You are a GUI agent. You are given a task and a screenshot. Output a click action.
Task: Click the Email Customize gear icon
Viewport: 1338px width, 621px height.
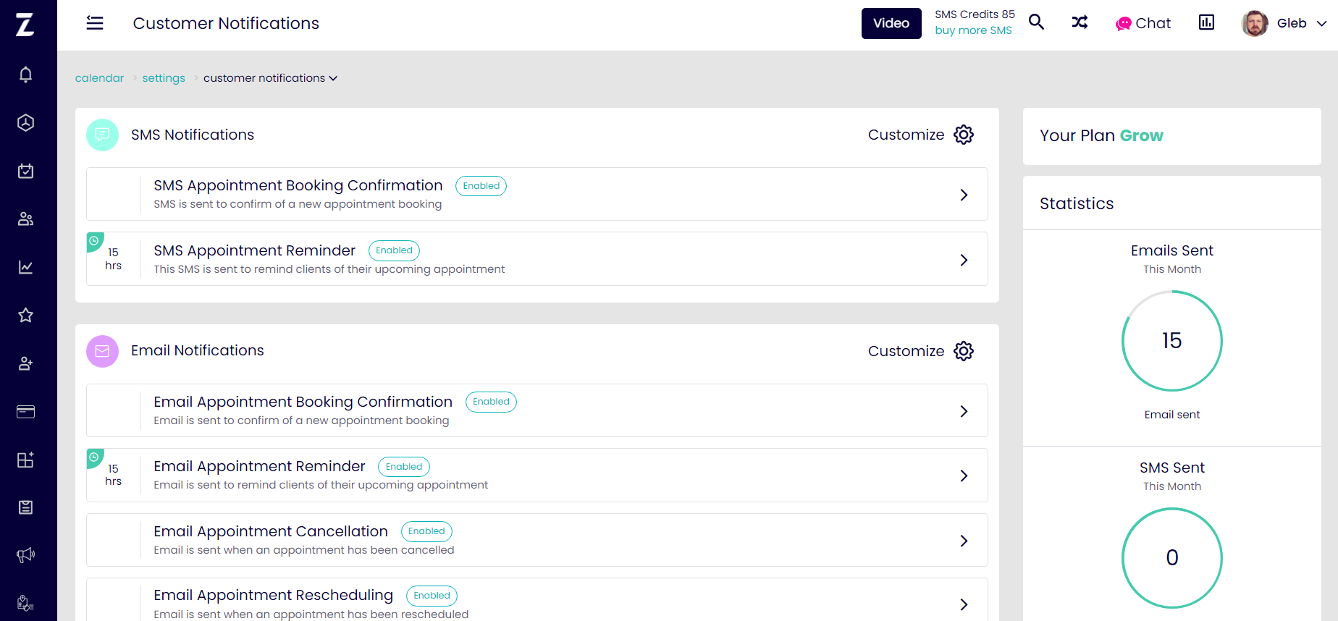click(964, 351)
